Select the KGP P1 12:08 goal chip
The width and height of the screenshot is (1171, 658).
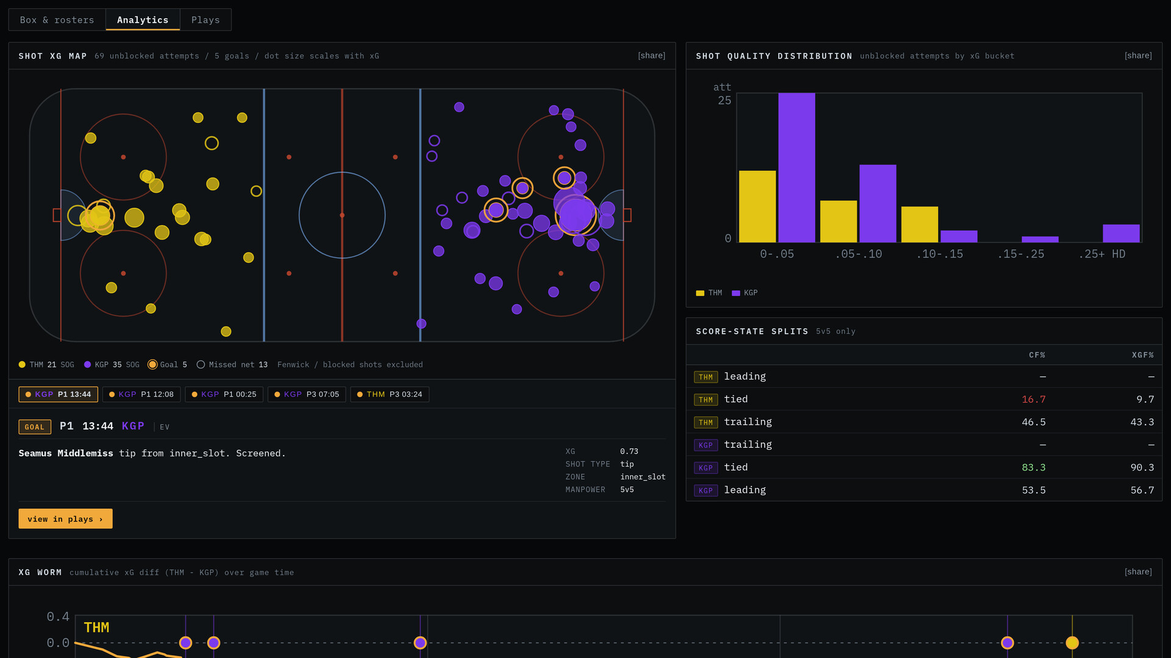point(141,394)
